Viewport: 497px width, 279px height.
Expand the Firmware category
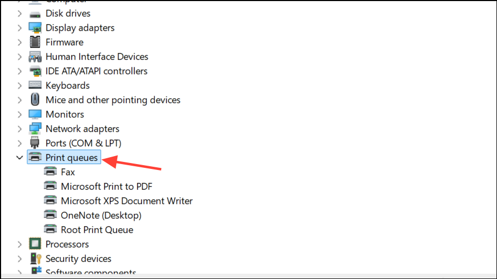click(x=20, y=42)
